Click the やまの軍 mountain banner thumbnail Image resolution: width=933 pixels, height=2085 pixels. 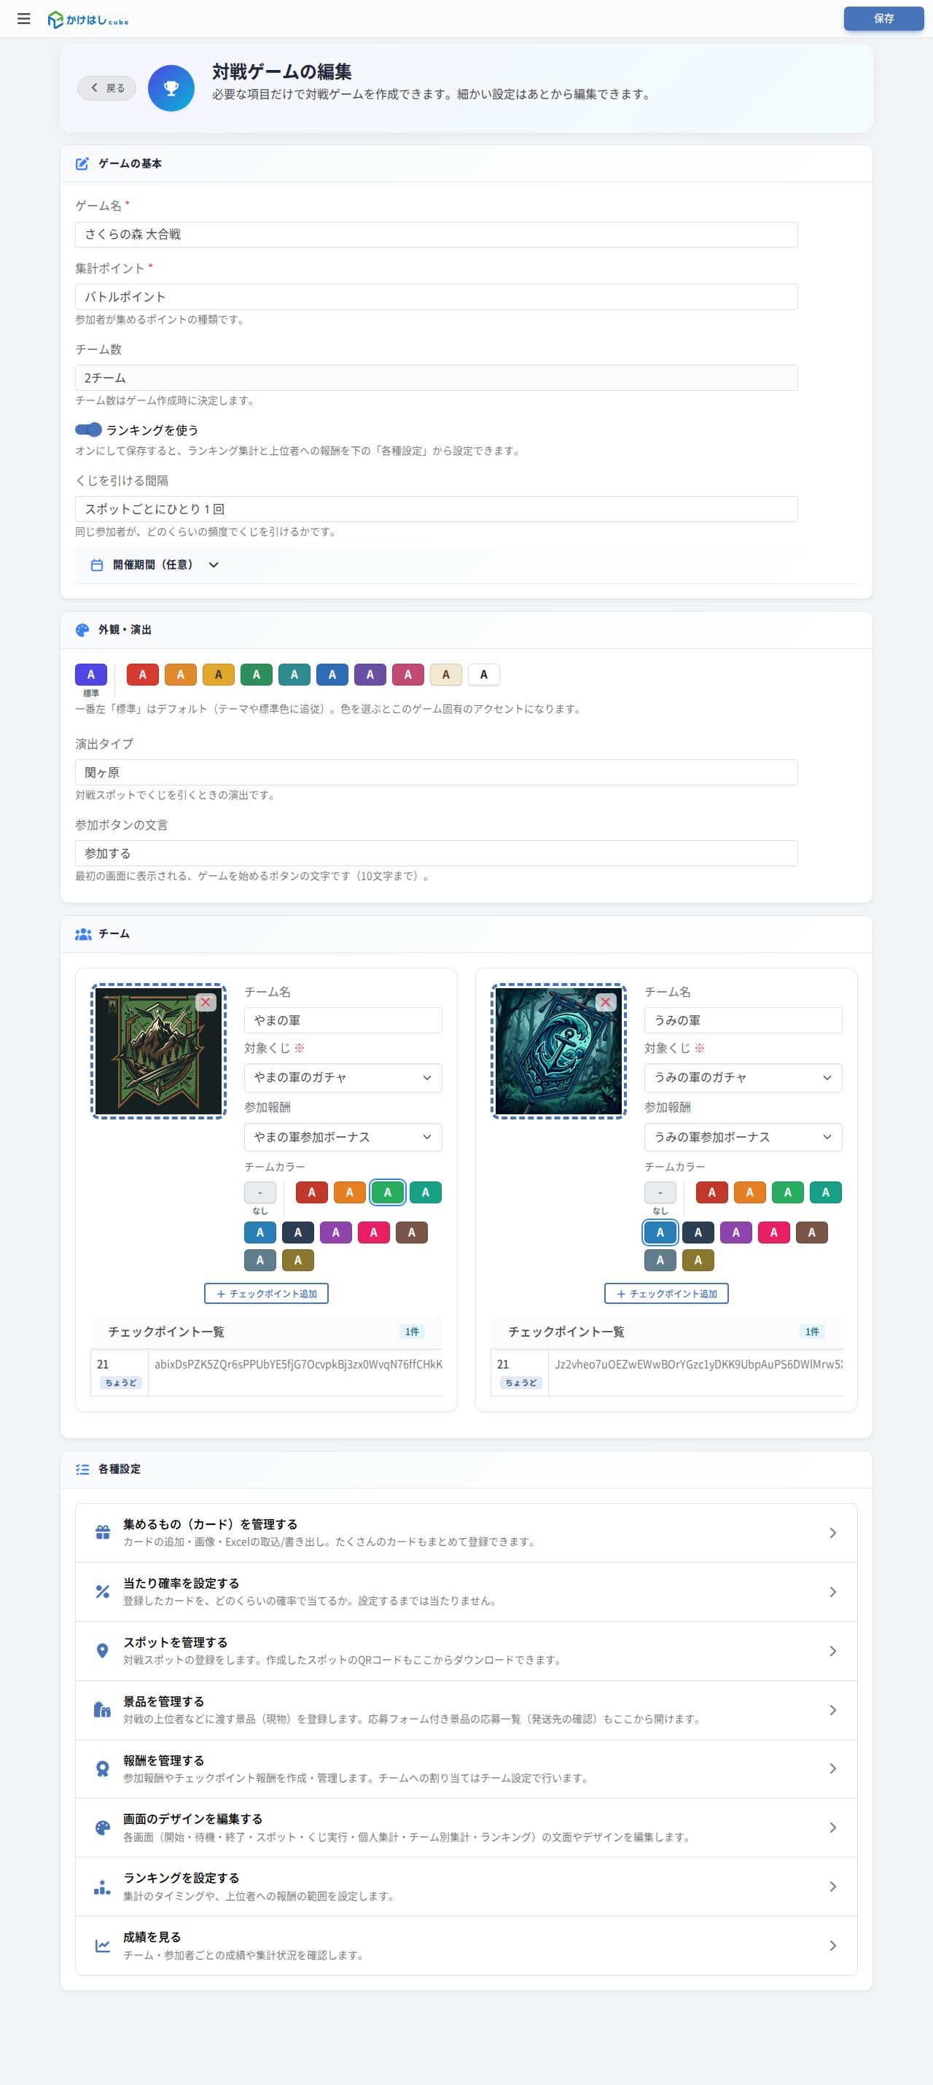tap(159, 1052)
